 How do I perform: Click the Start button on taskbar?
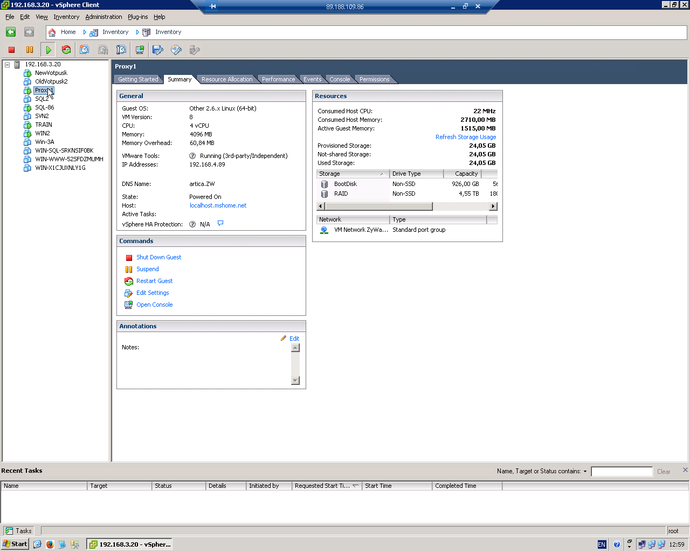coord(15,544)
